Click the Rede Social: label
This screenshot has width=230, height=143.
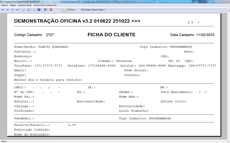click(136, 70)
